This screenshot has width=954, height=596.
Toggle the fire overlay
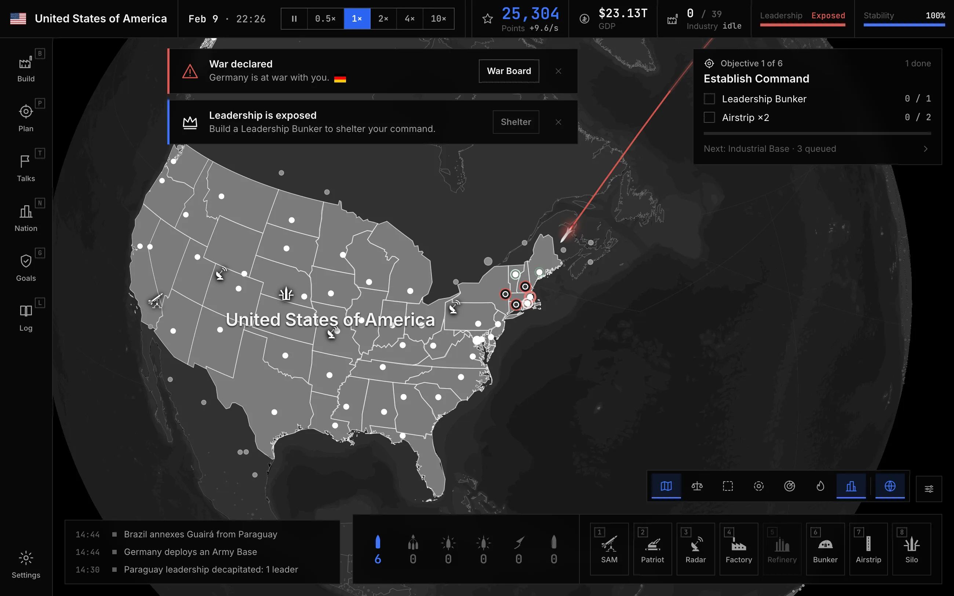(x=820, y=486)
